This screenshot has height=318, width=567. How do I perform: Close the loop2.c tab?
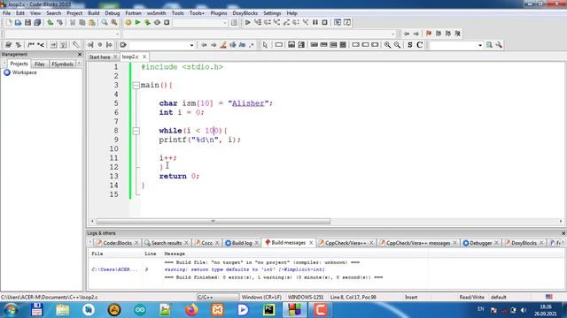point(144,57)
